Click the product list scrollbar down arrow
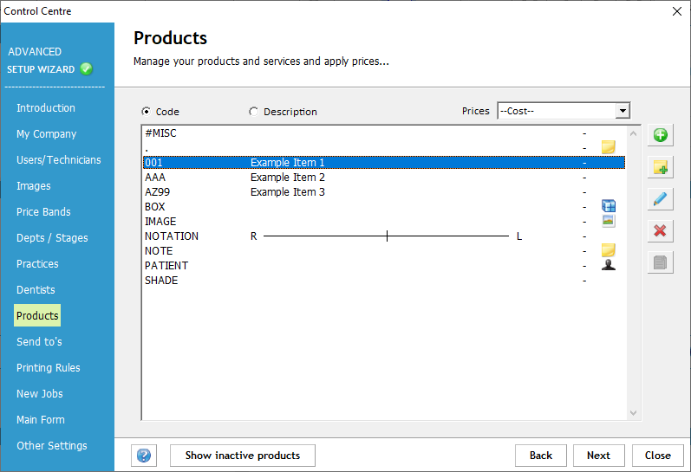 [633, 414]
